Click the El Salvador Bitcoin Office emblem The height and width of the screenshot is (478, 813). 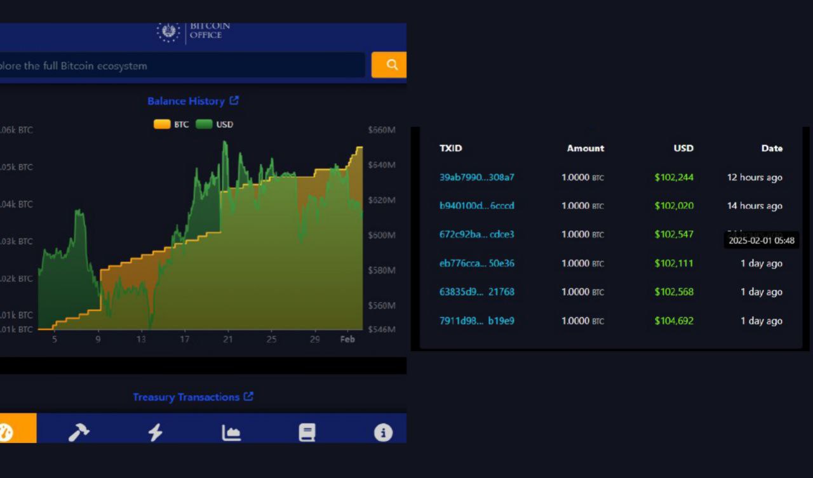coord(168,31)
